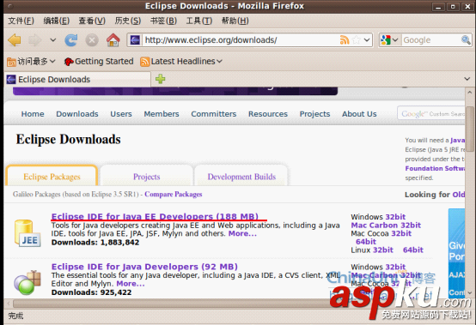Click the Users site navigation link
The height and width of the screenshot is (325, 476).
(121, 114)
